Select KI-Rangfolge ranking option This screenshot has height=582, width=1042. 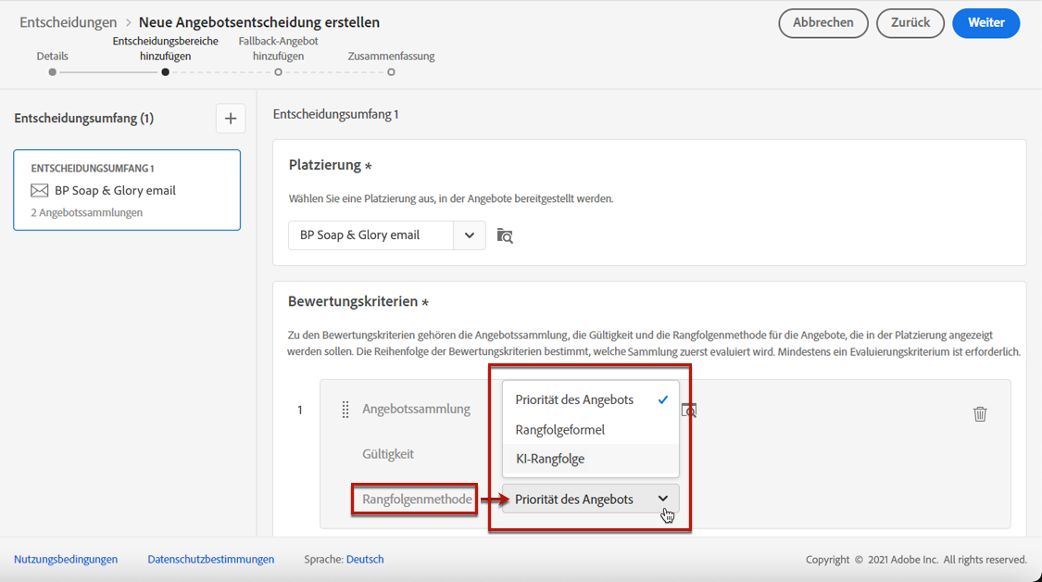591,459
